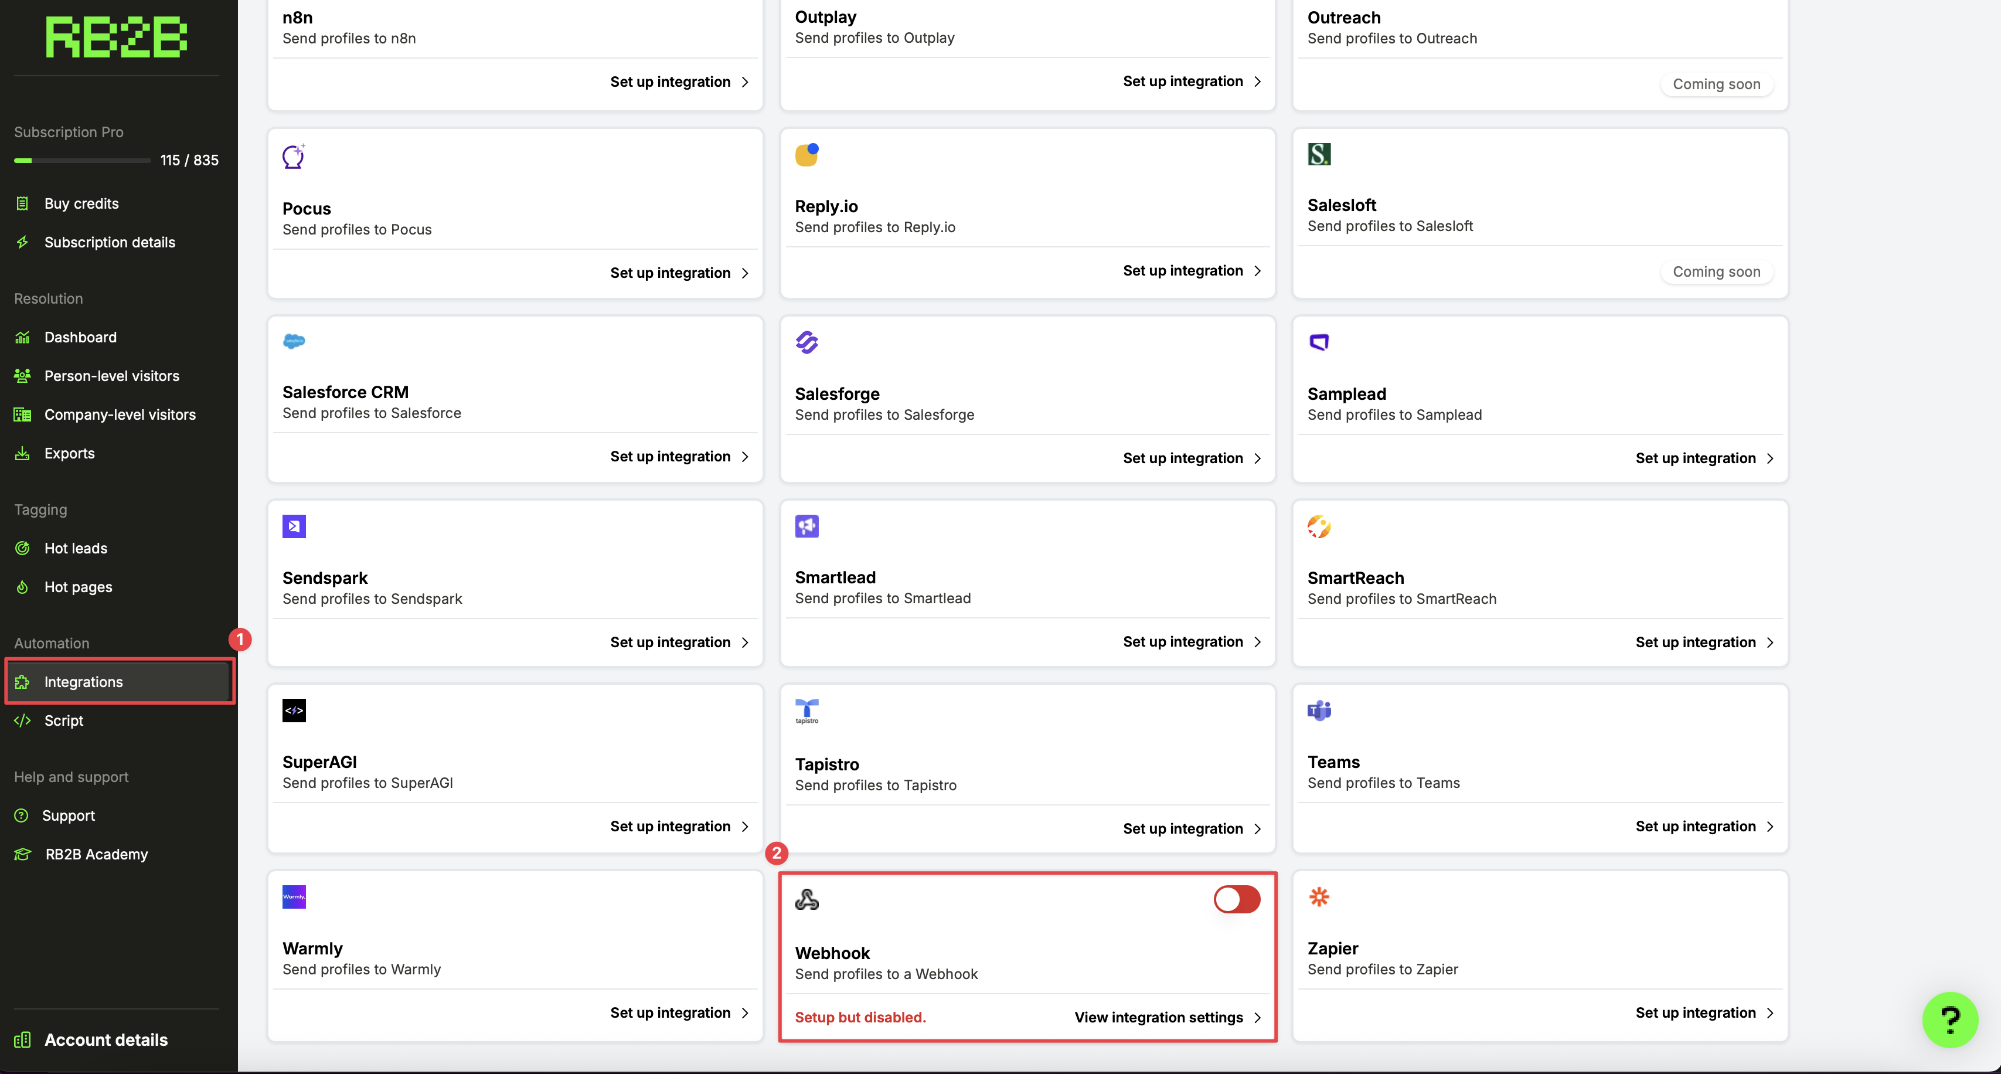Image resolution: width=2001 pixels, height=1074 pixels.
Task: Go to Person-level visitors in sidebar
Action: 111,375
